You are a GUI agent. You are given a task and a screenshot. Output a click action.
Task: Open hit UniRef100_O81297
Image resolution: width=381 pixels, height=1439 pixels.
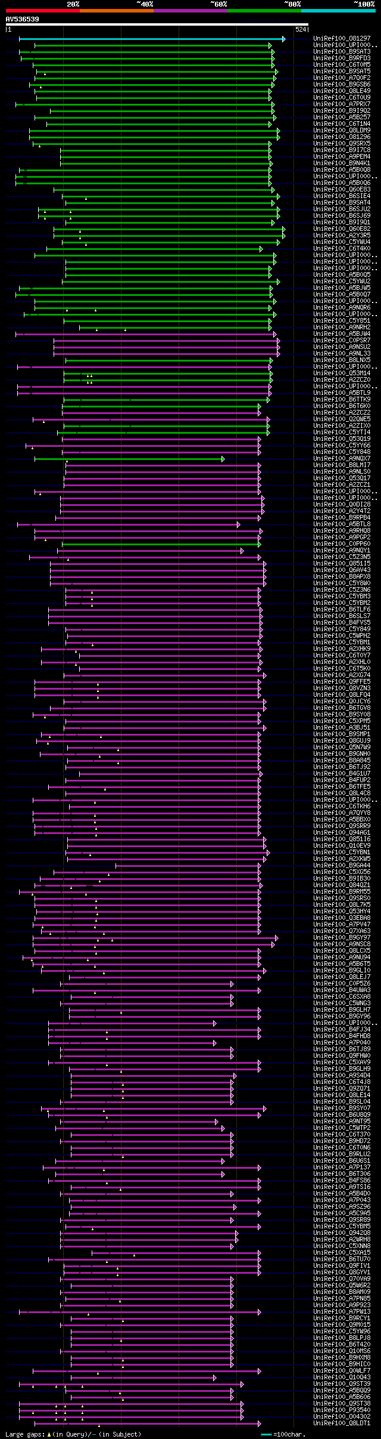point(342,39)
